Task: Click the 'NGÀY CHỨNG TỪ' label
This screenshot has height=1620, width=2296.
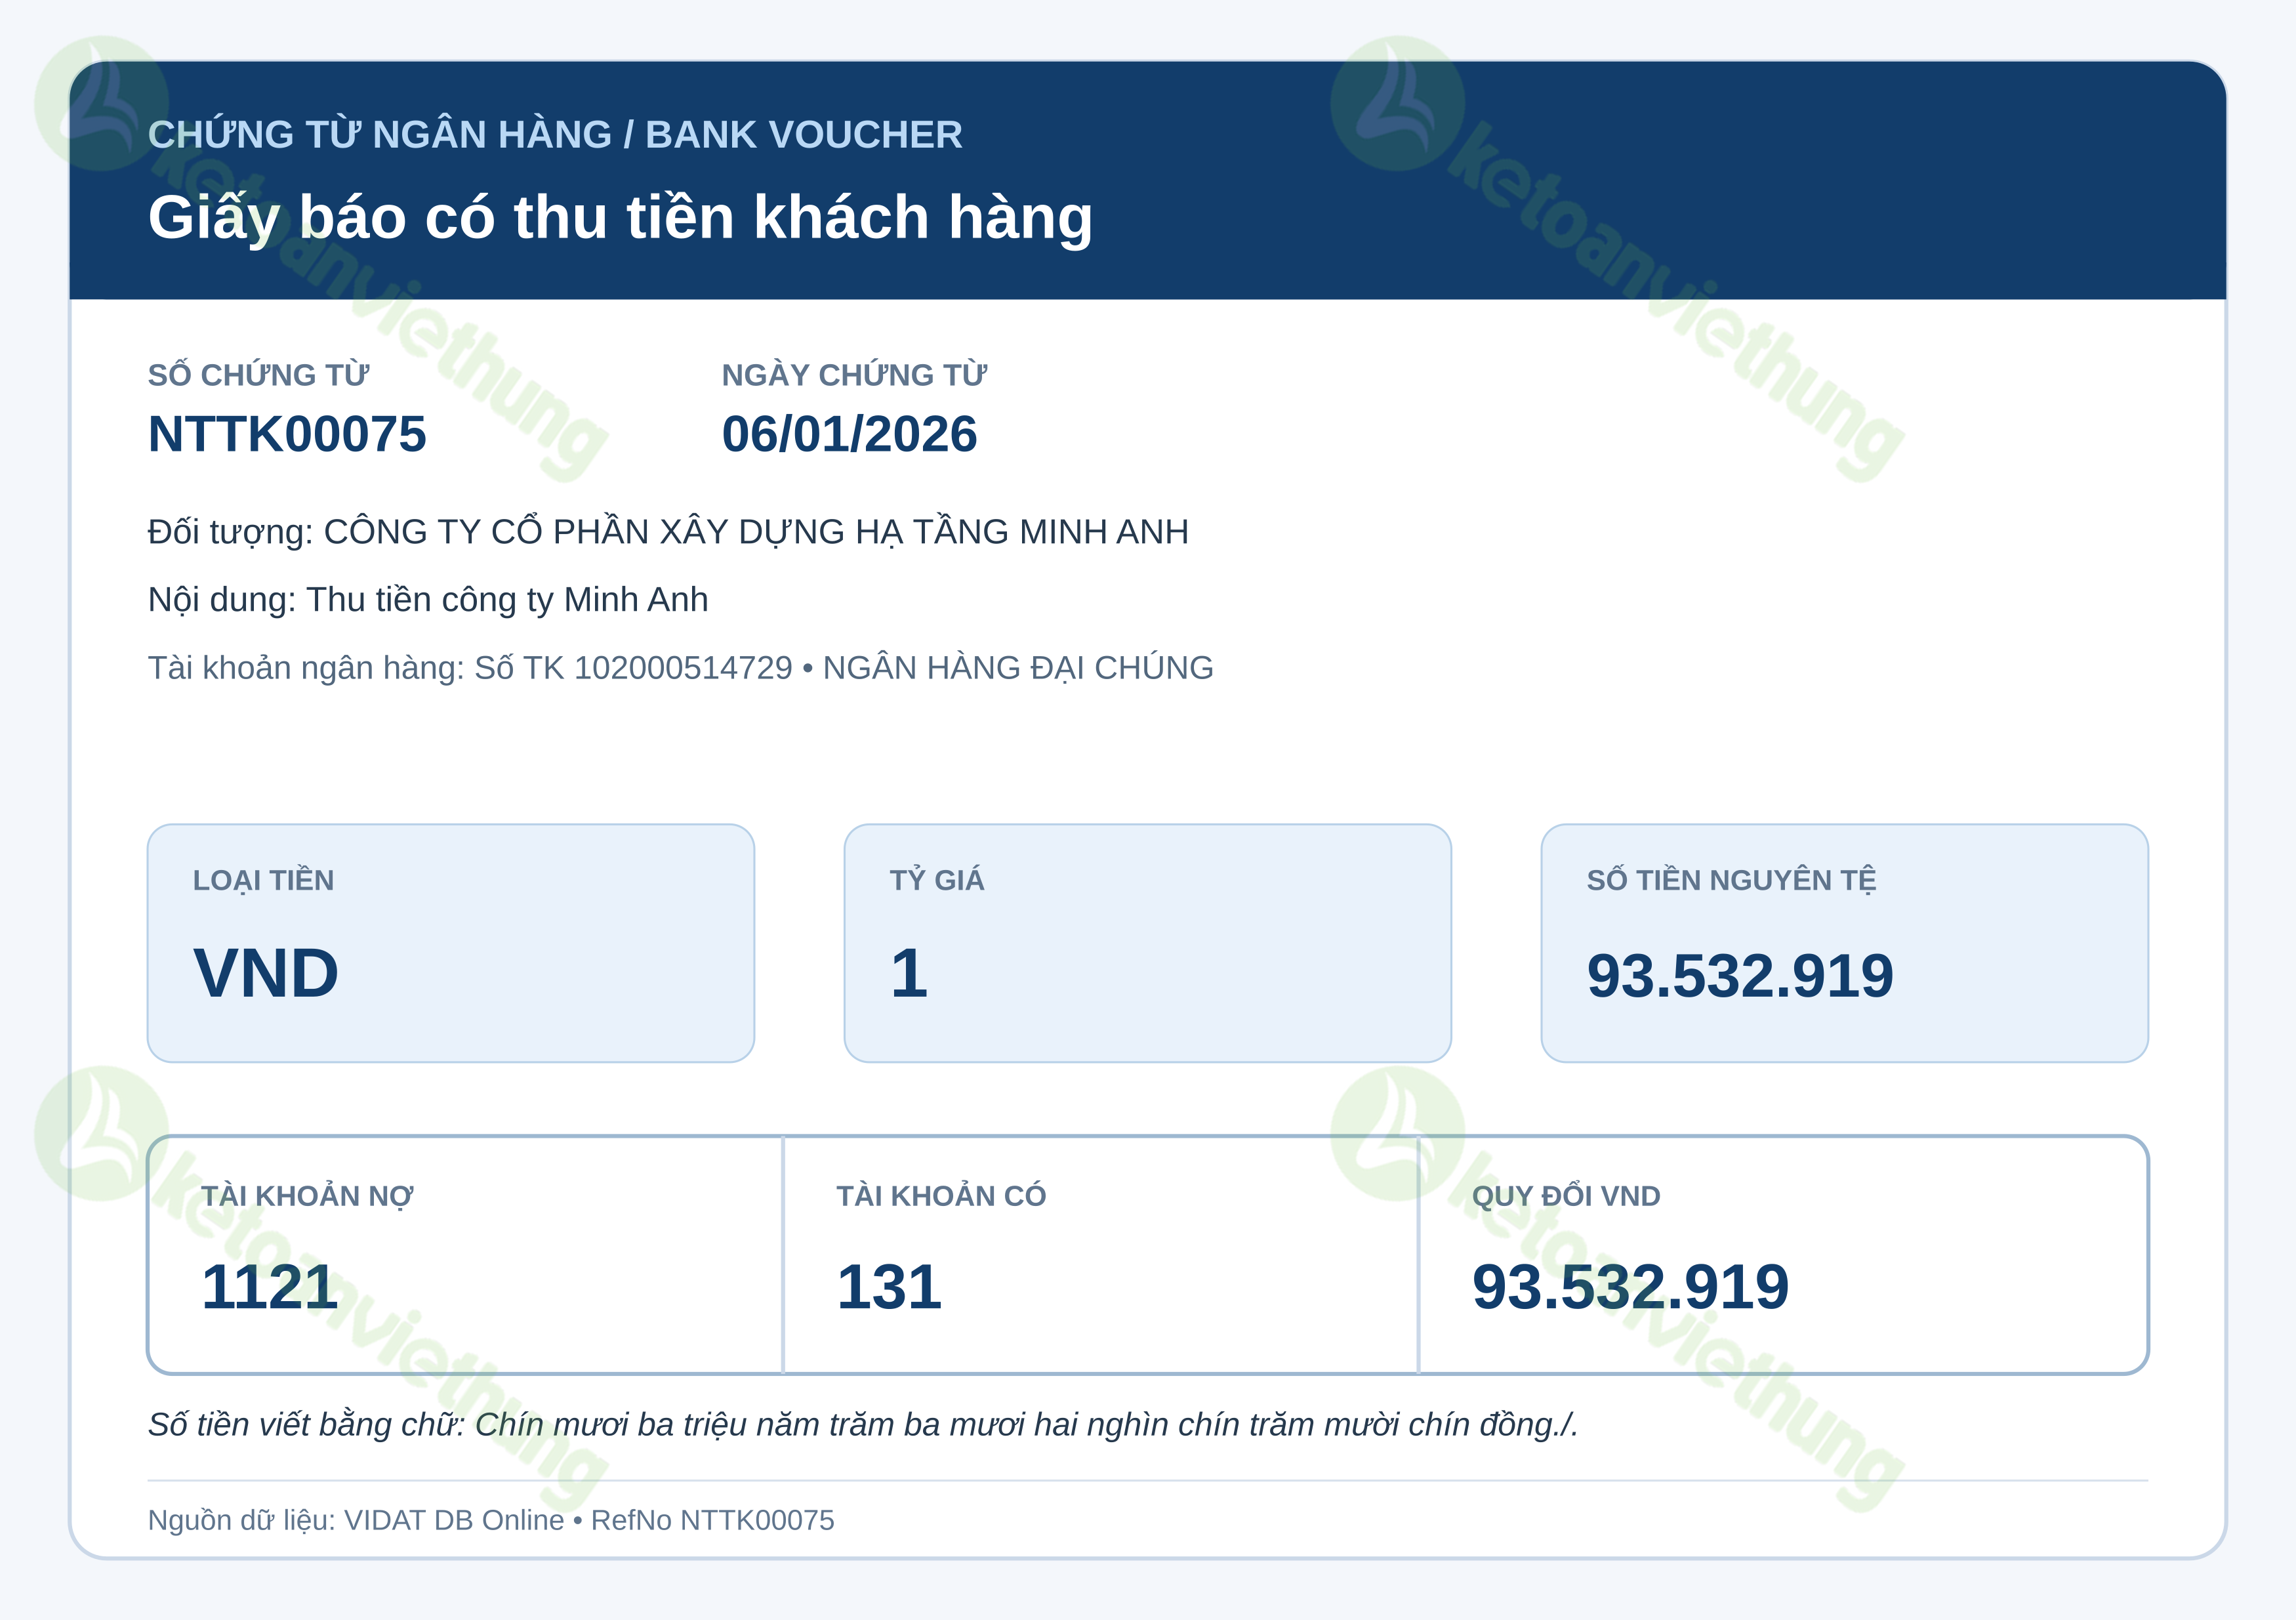Action: [x=854, y=375]
